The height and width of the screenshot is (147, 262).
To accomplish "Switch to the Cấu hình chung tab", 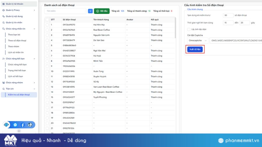I will (195, 9).
